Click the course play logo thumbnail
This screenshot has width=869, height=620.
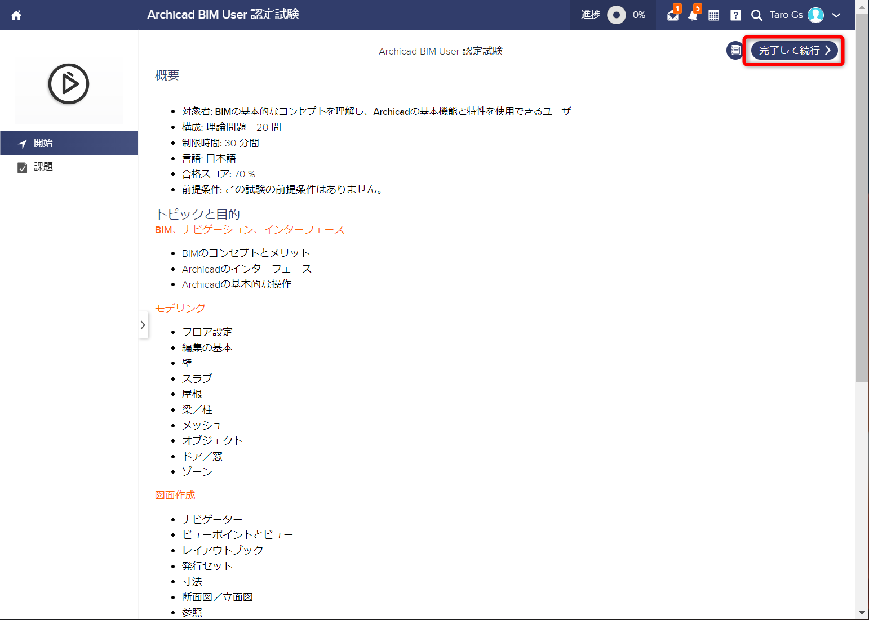coord(69,84)
